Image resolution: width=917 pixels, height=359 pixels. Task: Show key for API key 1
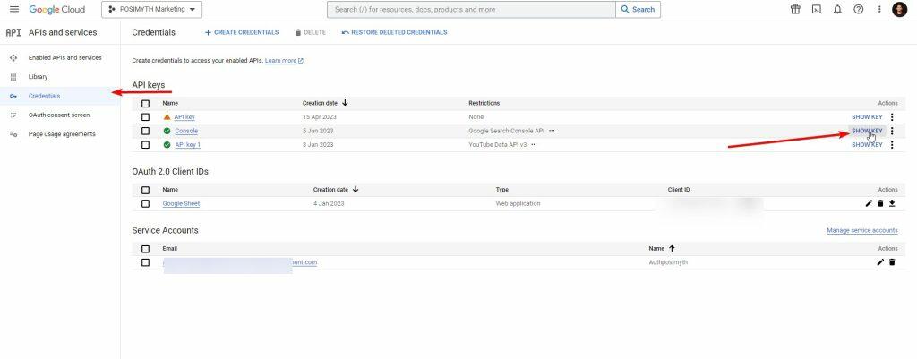(x=867, y=145)
